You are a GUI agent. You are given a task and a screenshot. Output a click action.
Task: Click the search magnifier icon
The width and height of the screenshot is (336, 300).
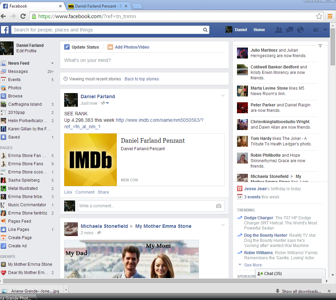coord(205,30)
